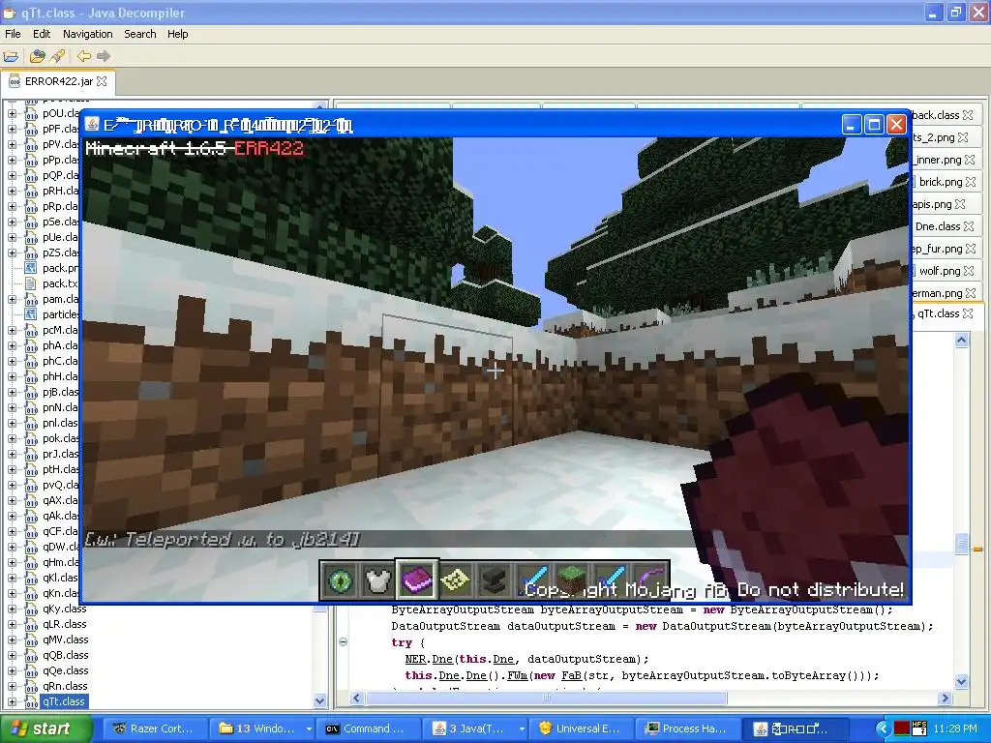Open the Edit menu
This screenshot has height=743, width=991.
(42, 34)
